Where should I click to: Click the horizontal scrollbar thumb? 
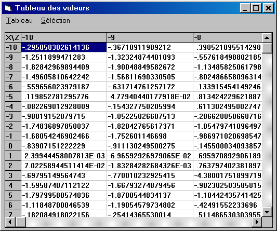[21, 222]
